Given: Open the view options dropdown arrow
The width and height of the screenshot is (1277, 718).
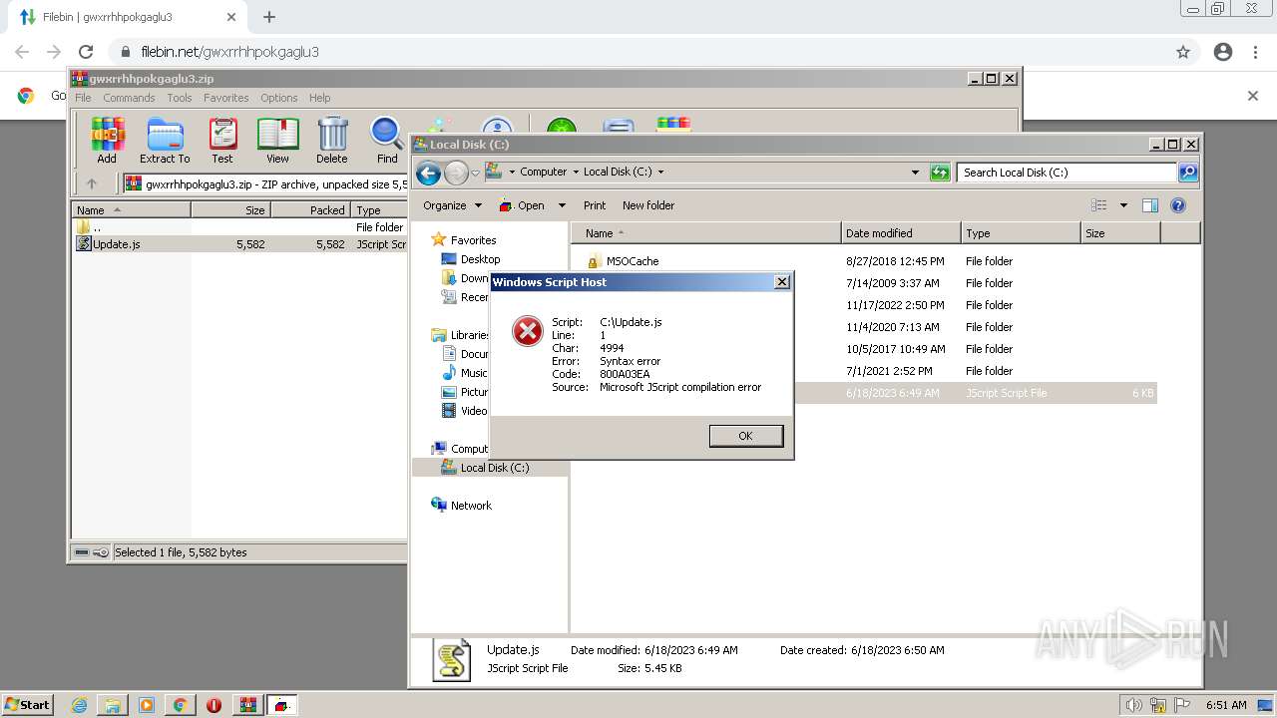Looking at the screenshot, I should (1123, 205).
